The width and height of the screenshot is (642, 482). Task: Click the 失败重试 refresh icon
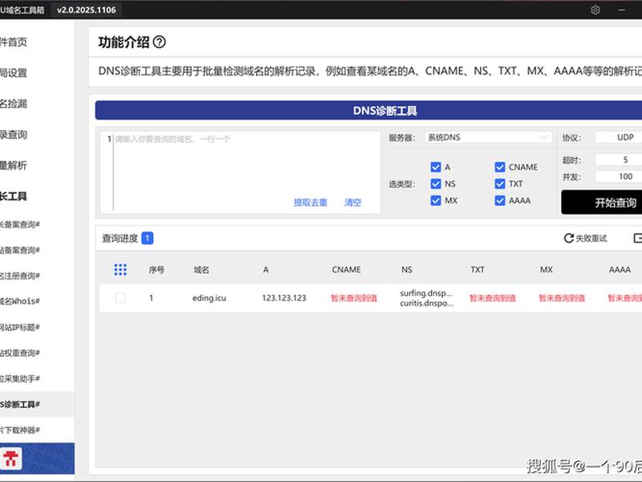tap(569, 238)
